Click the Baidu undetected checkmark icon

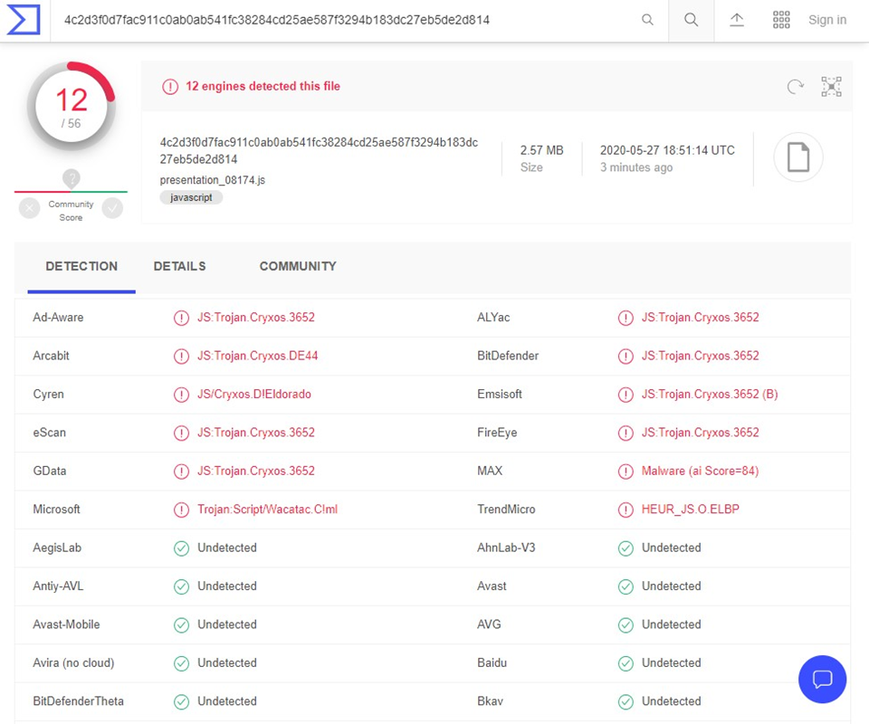pos(625,663)
